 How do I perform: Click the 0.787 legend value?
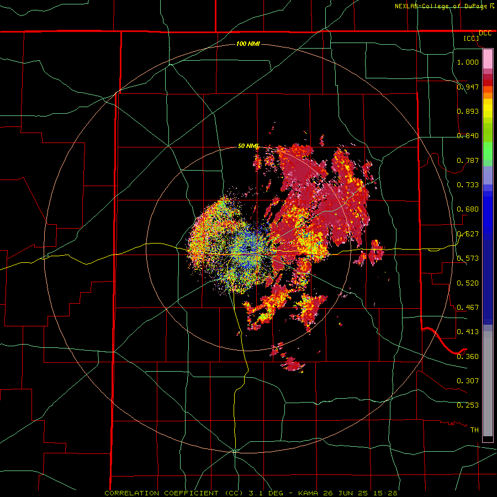468,160
